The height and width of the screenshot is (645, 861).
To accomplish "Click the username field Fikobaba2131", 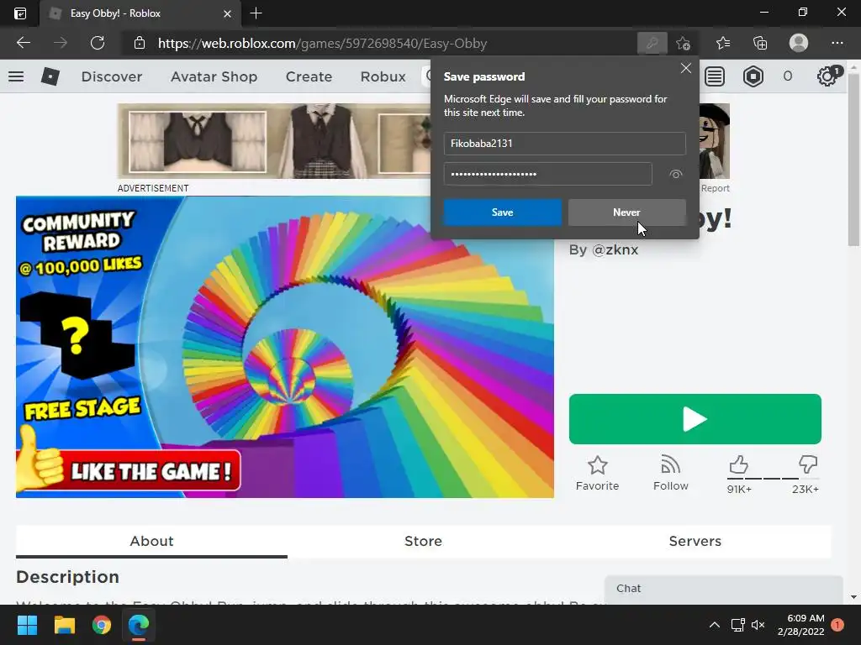I will 564,143.
